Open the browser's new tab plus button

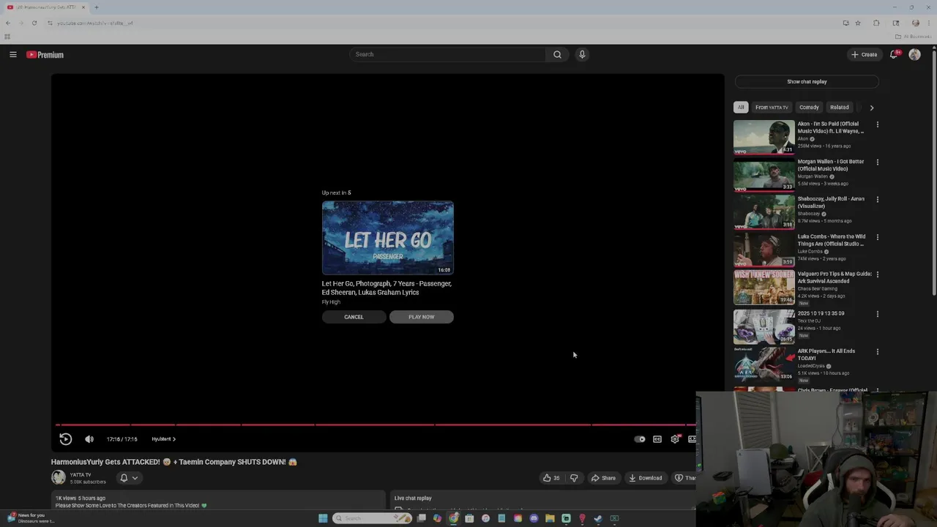coord(96,7)
